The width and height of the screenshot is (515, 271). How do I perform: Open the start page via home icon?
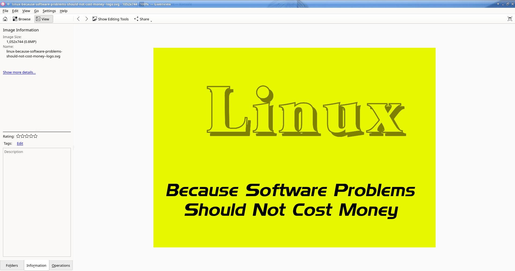(5, 19)
